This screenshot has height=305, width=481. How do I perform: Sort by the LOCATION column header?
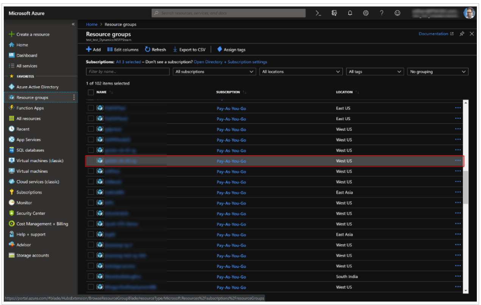coord(344,92)
